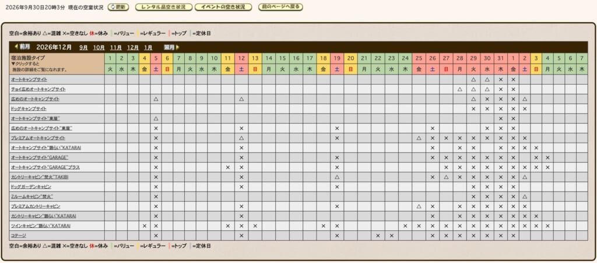This screenshot has height=263, width=597.
Task: Open オートキャンプサイト"GARAGE" link
Action: pyautogui.click(x=40, y=157)
